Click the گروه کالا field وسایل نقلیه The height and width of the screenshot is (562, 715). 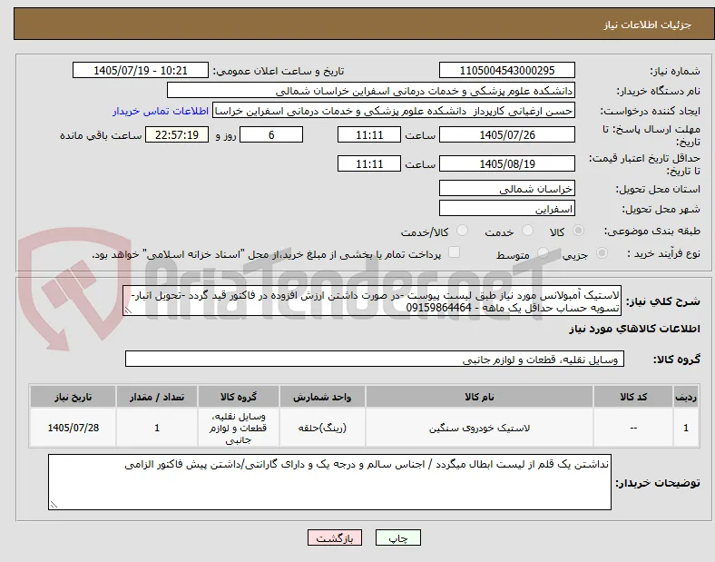[x=375, y=359]
